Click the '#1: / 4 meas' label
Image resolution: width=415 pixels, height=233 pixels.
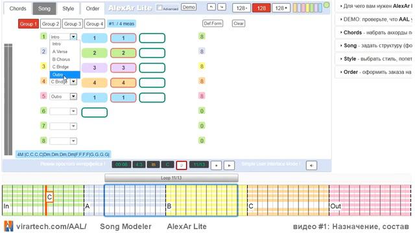tap(121, 24)
